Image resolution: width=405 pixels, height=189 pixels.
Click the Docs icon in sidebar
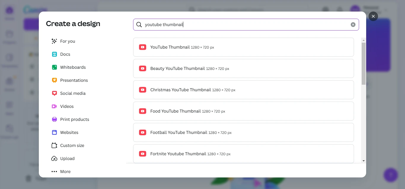coord(54,54)
